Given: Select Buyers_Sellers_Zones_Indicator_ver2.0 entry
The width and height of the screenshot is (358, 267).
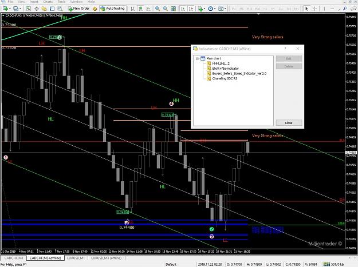Looking at the screenshot, I should click(x=239, y=74).
